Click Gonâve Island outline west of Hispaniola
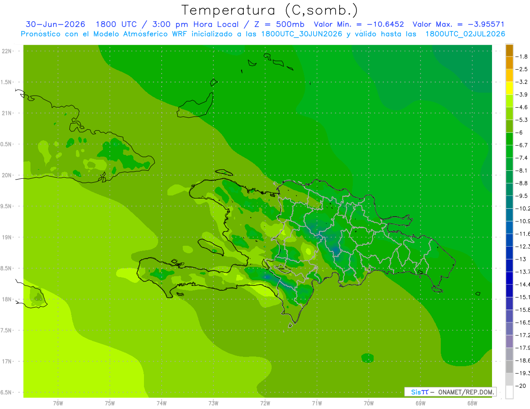 (210, 247)
